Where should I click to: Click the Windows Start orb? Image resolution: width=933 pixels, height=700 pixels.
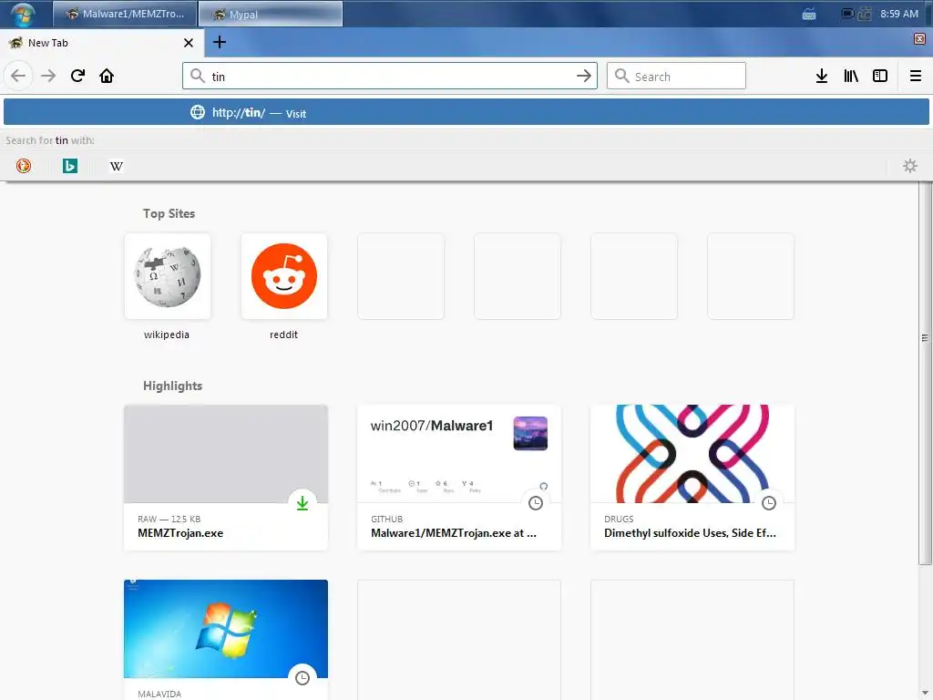click(x=23, y=14)
